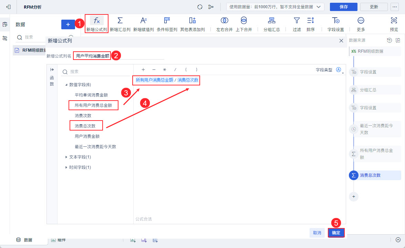Click the layout icon beside 数据来源
405x248 pixels.
(398, 40)
